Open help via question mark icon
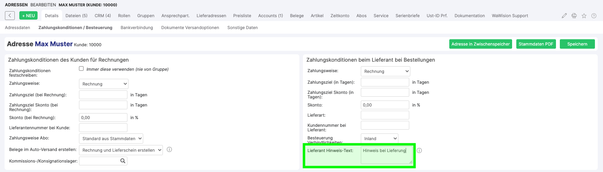The width and height of the screenshot is (603, 172). [x=594, y=16]
